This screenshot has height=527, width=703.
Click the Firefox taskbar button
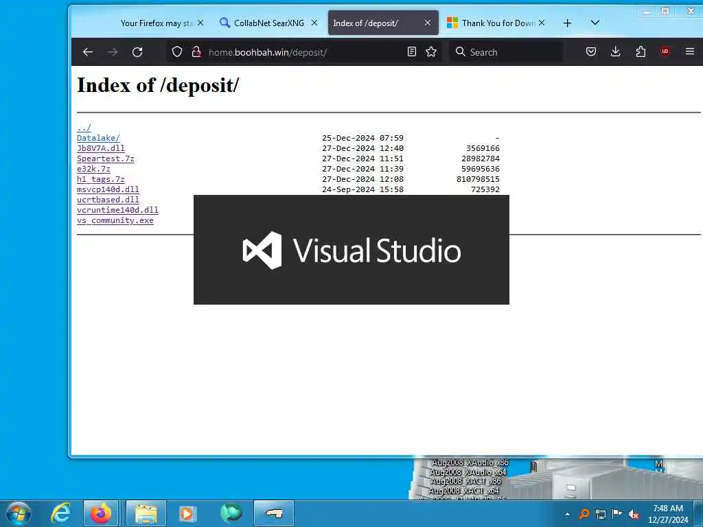(101, 513)
